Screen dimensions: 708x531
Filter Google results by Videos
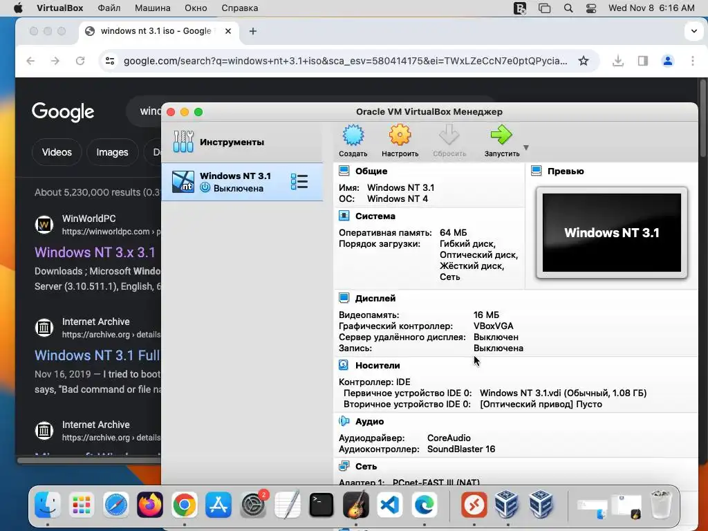pyautogui.click(x=57, y=152)
